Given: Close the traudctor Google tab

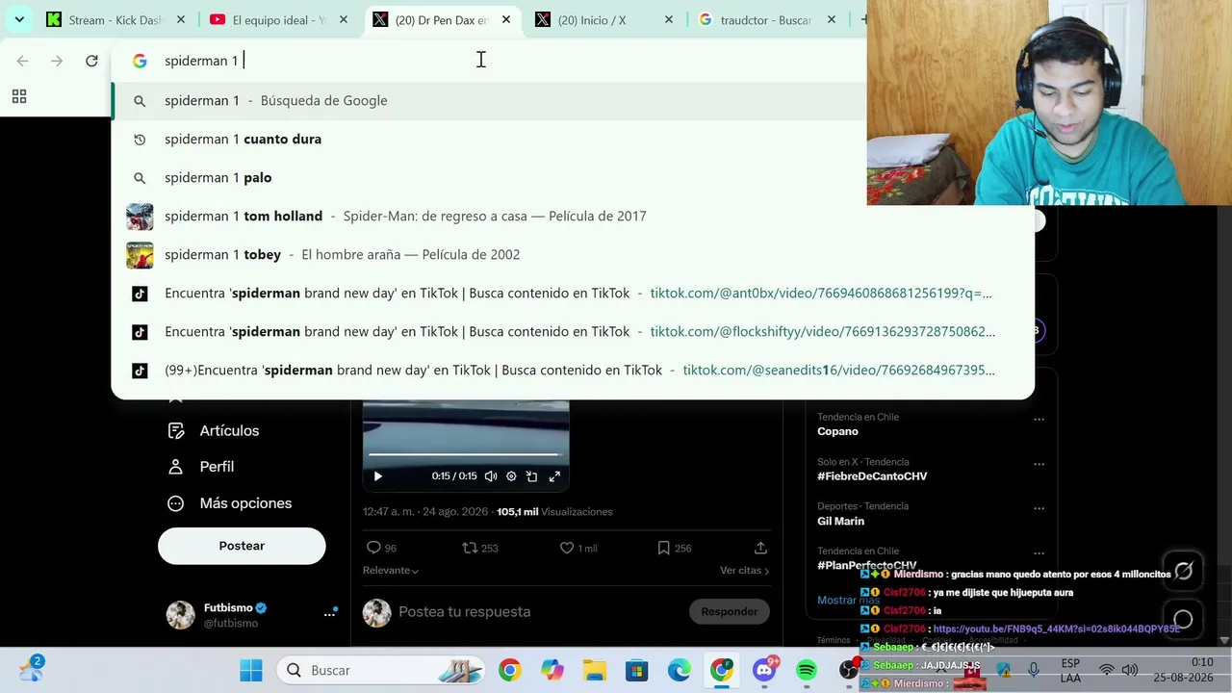Looking at the screenshot, I should (832, 19).
